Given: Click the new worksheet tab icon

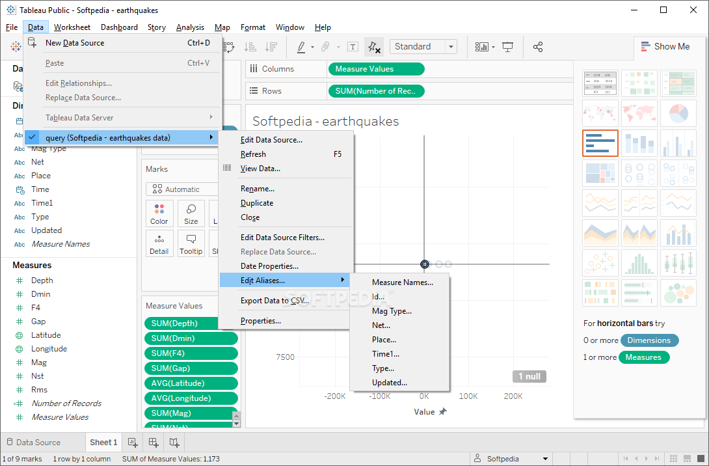Looking at the screenshot, I should 133,442.
